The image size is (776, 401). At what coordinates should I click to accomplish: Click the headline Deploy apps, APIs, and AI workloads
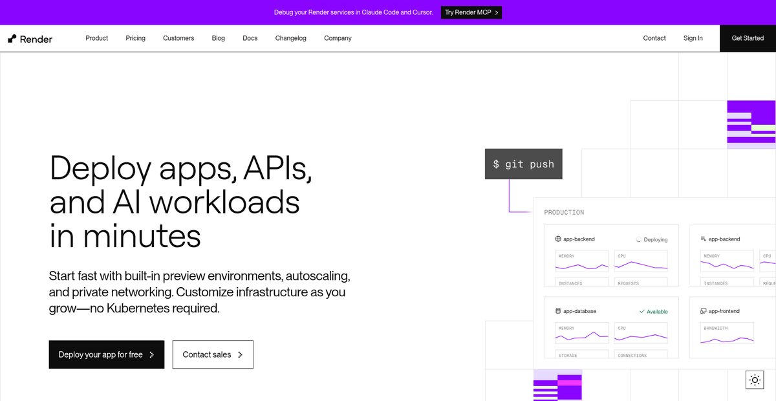(x=182, y=202)
